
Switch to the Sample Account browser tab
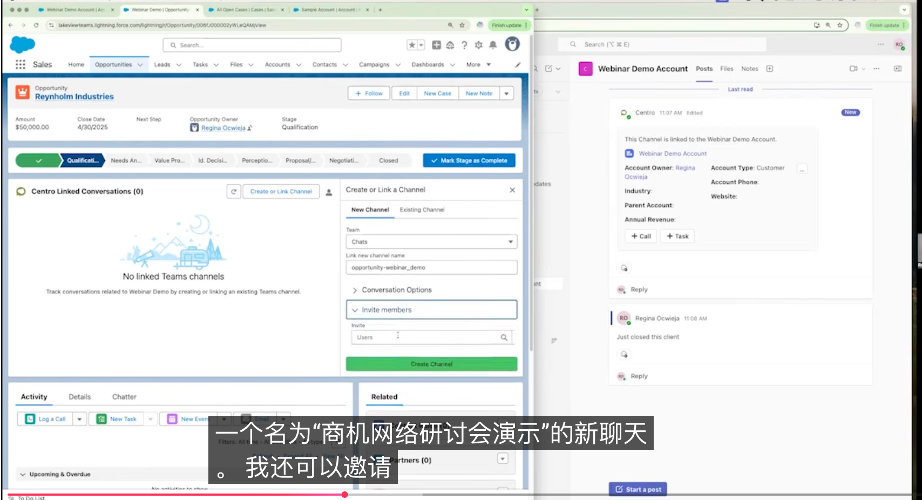(330, 10)
